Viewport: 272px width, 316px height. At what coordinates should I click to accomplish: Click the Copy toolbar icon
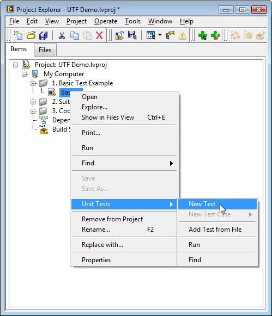coord(75,35)
